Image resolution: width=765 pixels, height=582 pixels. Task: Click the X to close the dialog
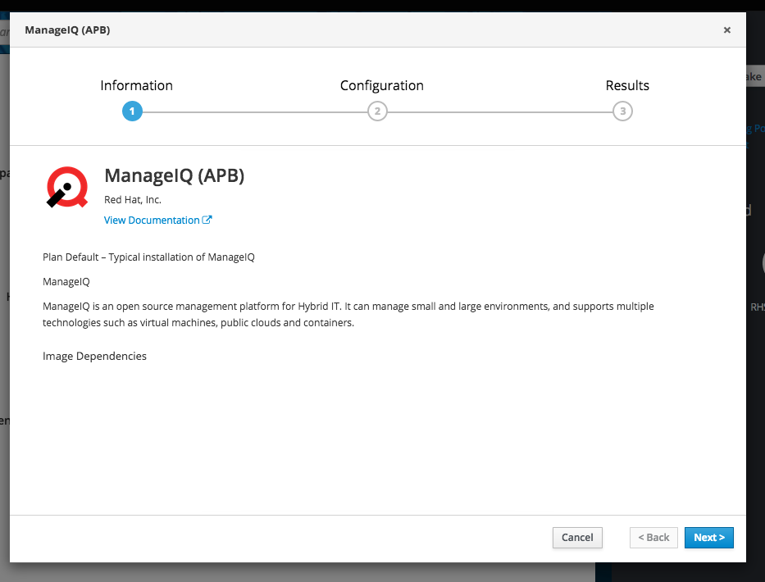tap(726, 30)
